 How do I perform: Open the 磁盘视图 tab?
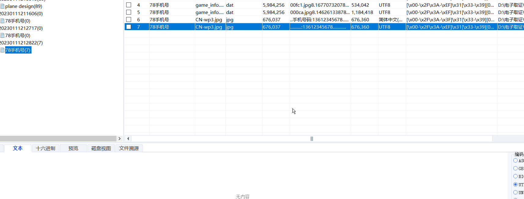tap(101, 148)
